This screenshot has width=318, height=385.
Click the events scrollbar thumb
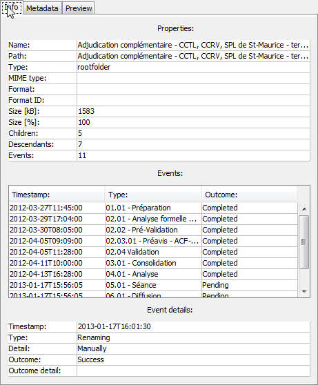(304, 242)
